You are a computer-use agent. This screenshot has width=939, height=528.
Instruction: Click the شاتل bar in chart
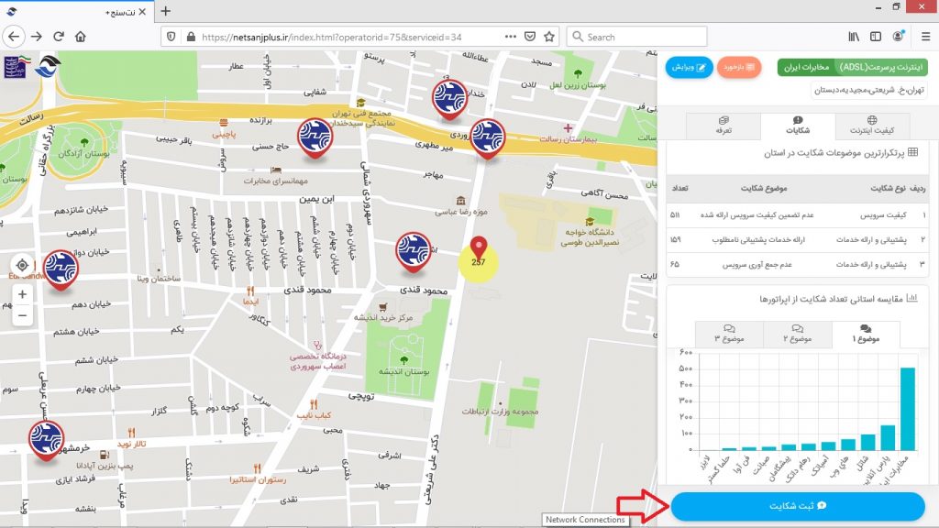(x=867, y=443)
